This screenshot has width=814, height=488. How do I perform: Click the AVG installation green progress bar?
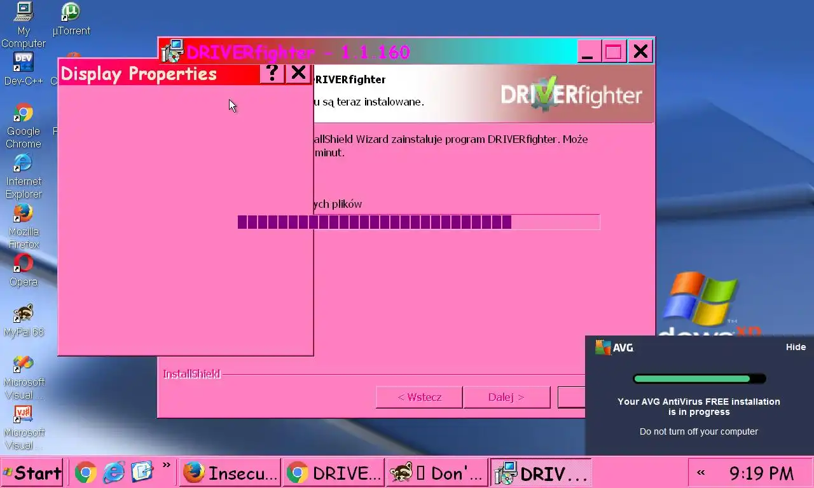pos(699,379)
